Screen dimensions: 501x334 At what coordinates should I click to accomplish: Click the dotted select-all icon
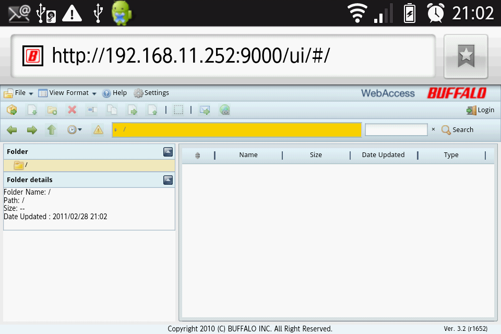click(x=178, y=110)
